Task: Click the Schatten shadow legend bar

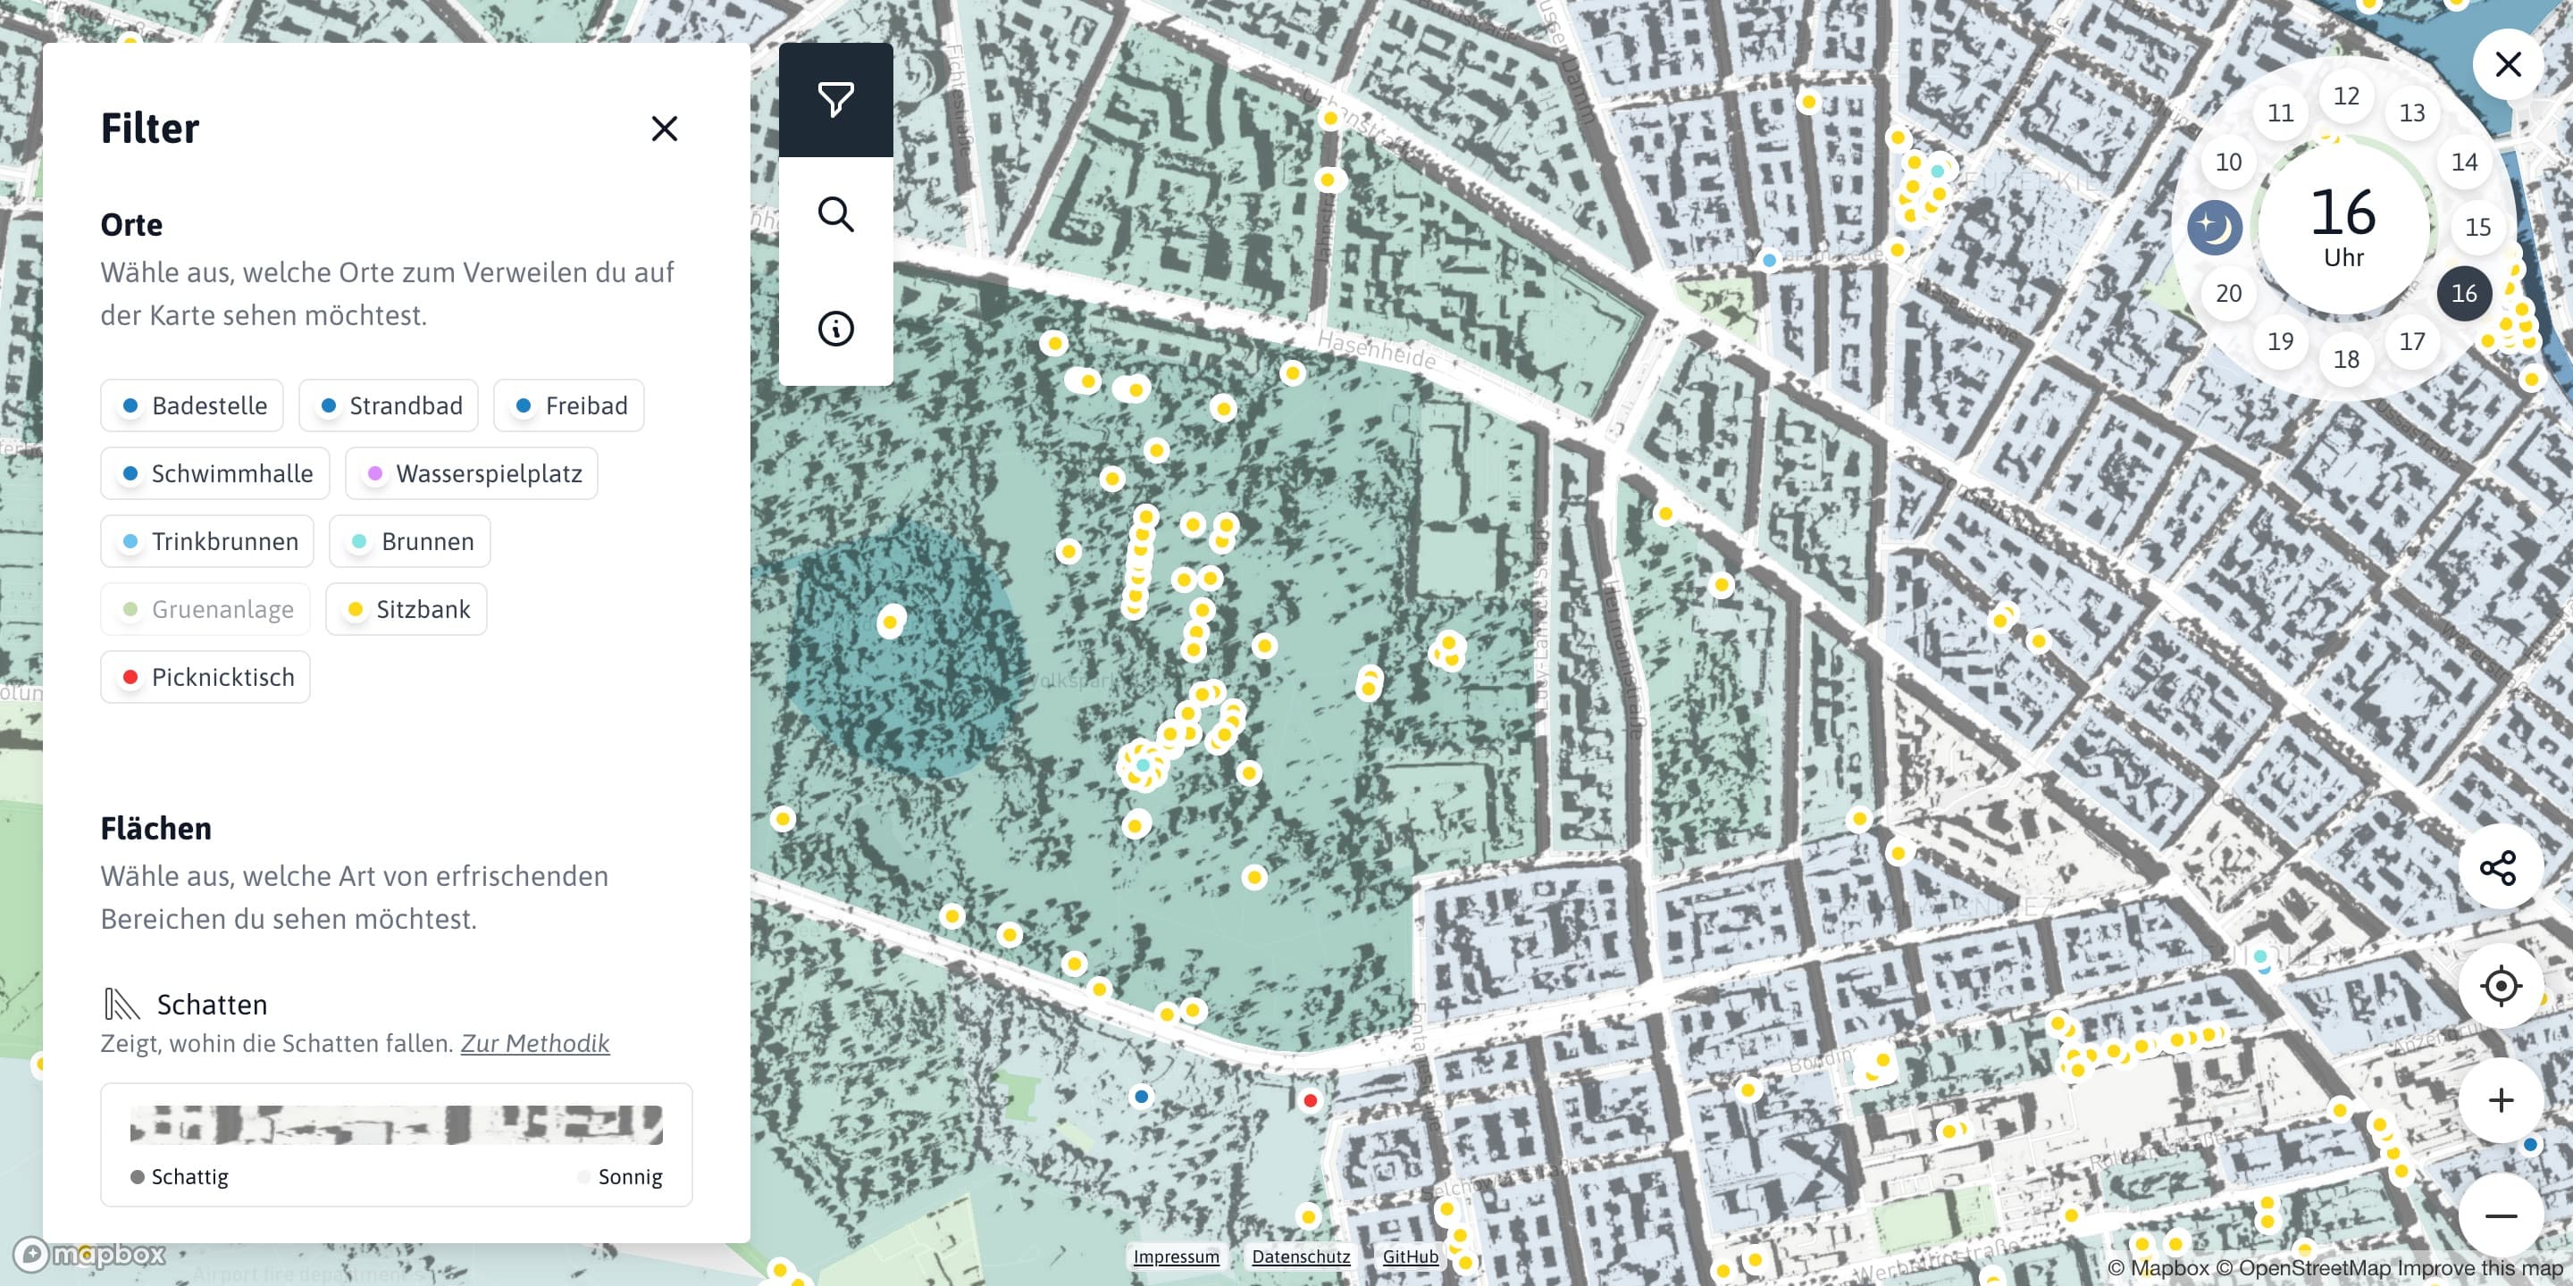Action: tap(396, 1124)
